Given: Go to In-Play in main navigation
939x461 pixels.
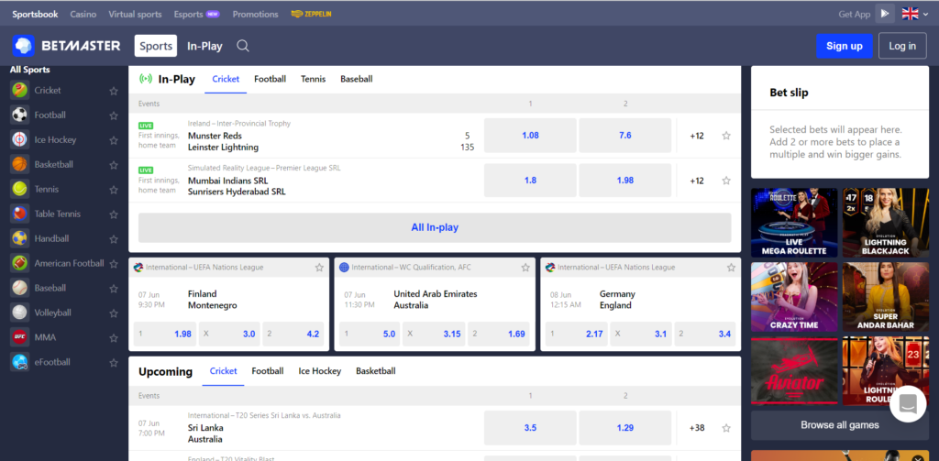Looking at the screenshot, I should 204,46.
